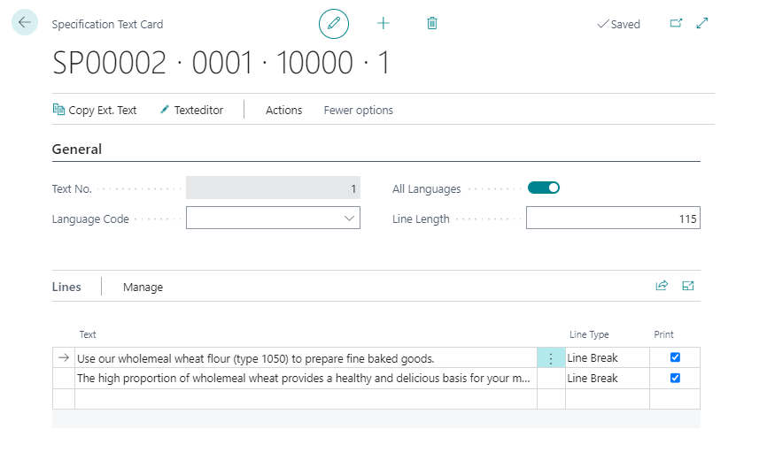Click the Saved status indicator
Viewport: 767px width, 460px height.
point(619,24)
